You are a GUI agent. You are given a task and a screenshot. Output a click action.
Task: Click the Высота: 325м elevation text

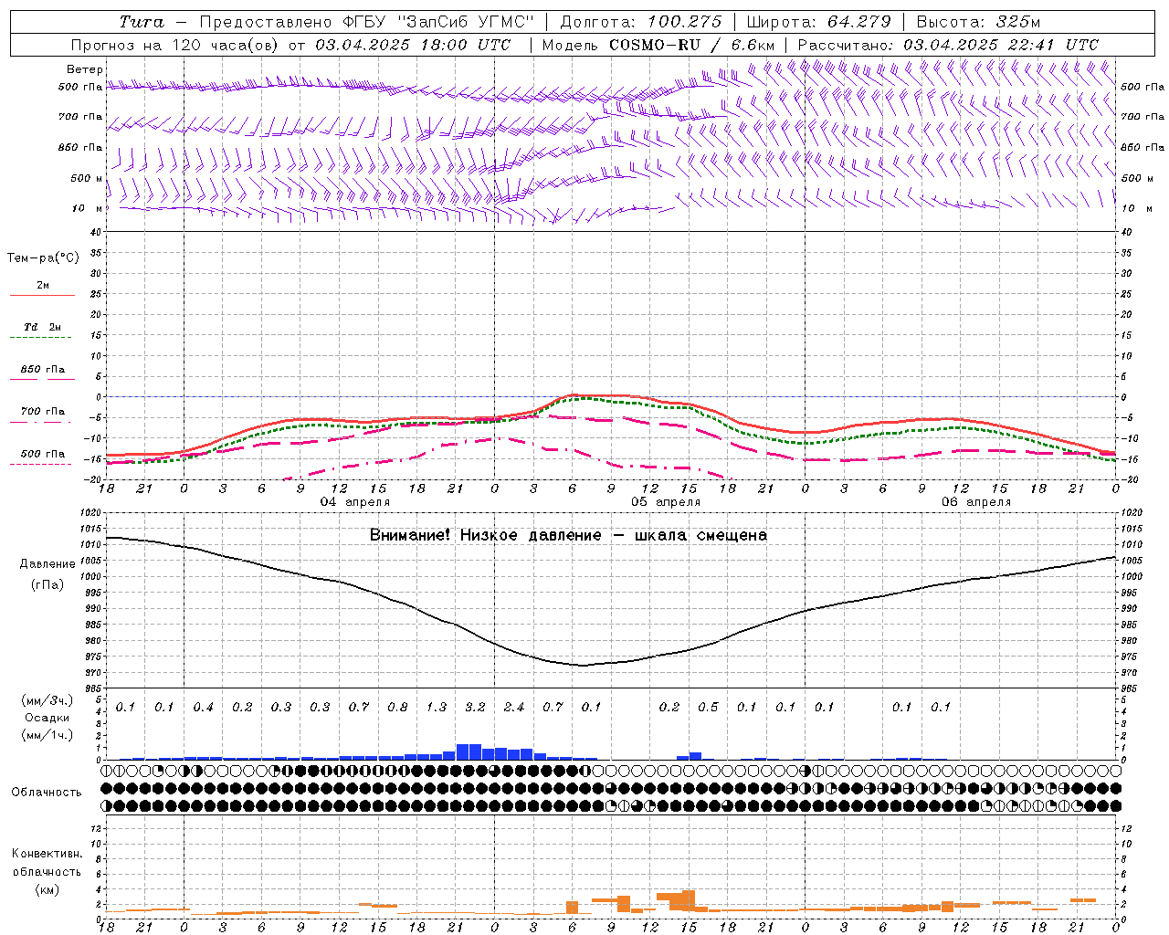tap(977, 22)
